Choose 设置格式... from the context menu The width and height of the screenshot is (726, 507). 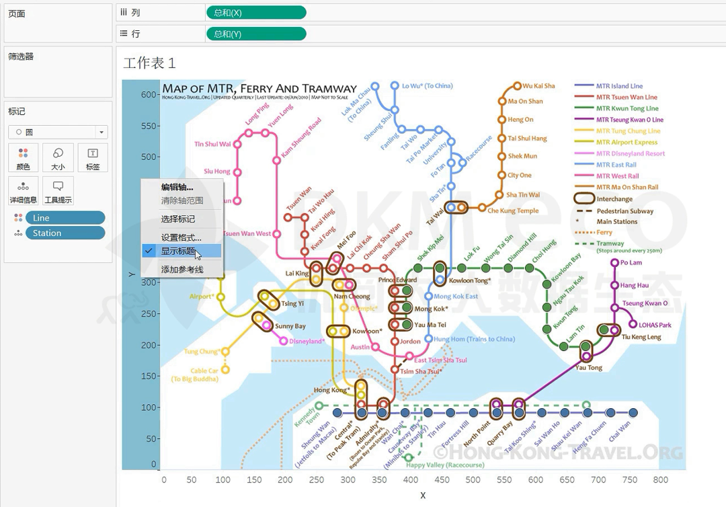182,237
